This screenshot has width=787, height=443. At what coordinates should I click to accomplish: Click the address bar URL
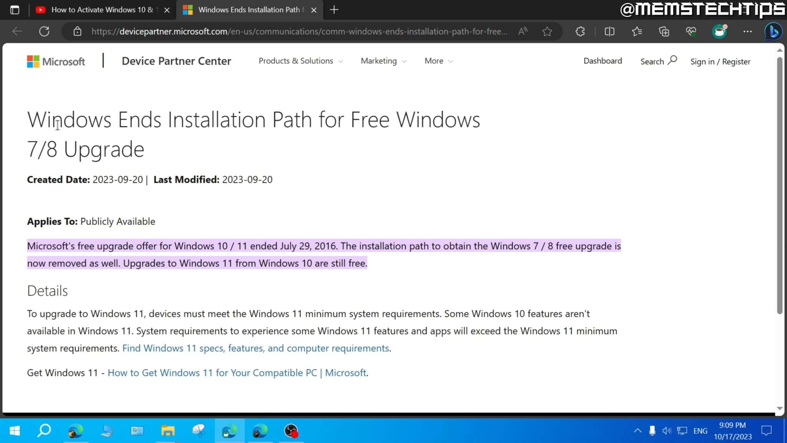(x=299, y=31)
